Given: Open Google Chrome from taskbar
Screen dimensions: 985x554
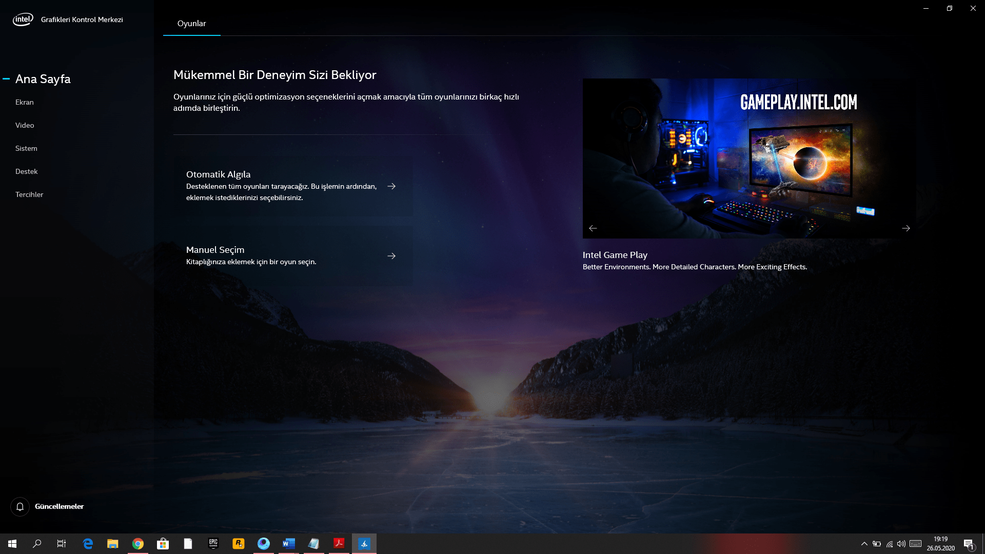Looking at the screenshot, I should 138,544.
